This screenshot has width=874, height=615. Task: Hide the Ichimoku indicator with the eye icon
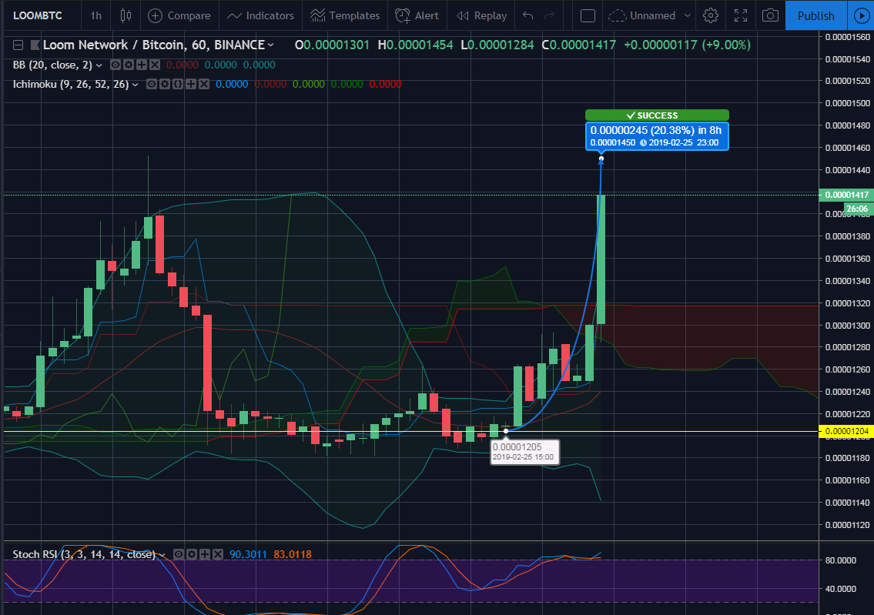(x=151, y=84)
